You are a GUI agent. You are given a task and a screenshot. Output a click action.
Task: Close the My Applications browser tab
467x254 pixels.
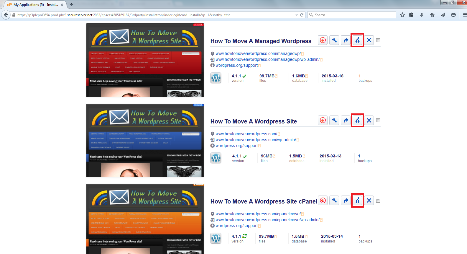click(62, 5)
